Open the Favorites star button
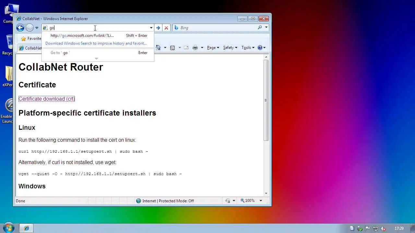Viewport: 415px width, 233px height. [31, 39]
